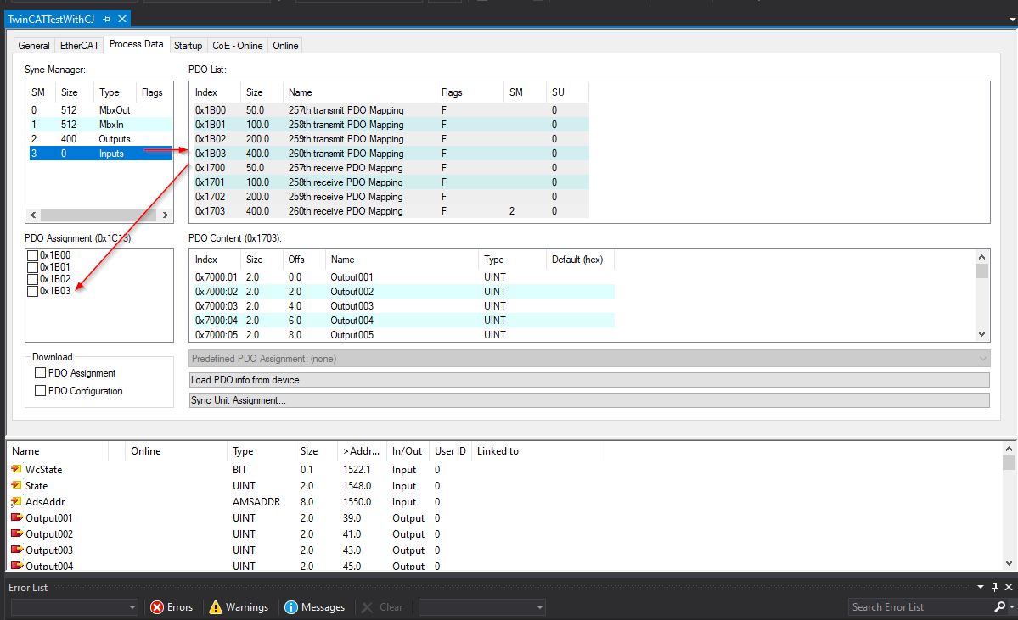Image resolution: width=1018 pixels, height=620 pixels.
Task: Click the disabled Clear button
Action: coord(382,607)
